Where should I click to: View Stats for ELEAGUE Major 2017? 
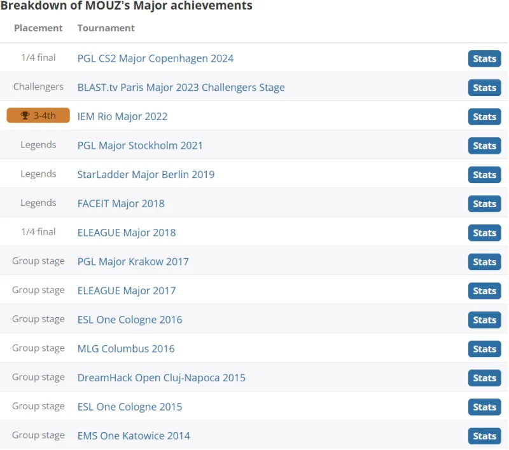click(x=484, y=291)
